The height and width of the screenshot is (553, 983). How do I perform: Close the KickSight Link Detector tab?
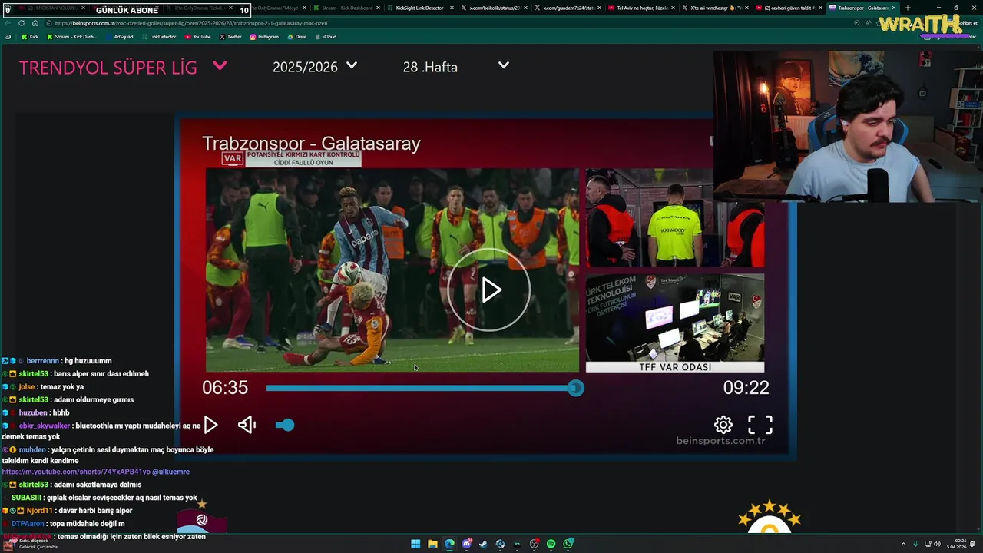coord(452,8)
